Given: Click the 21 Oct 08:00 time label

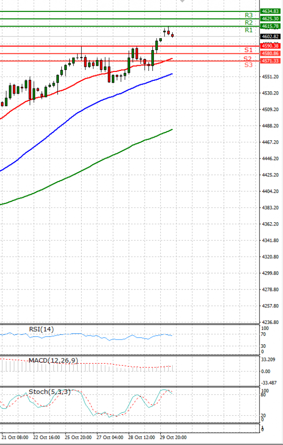Looking at the screenshot, I should (15, 437).
